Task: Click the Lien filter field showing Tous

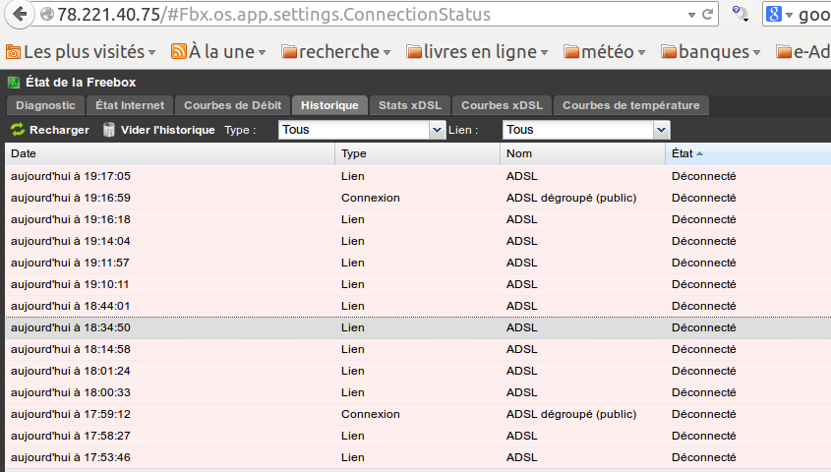Action: (x=578, y=130)
